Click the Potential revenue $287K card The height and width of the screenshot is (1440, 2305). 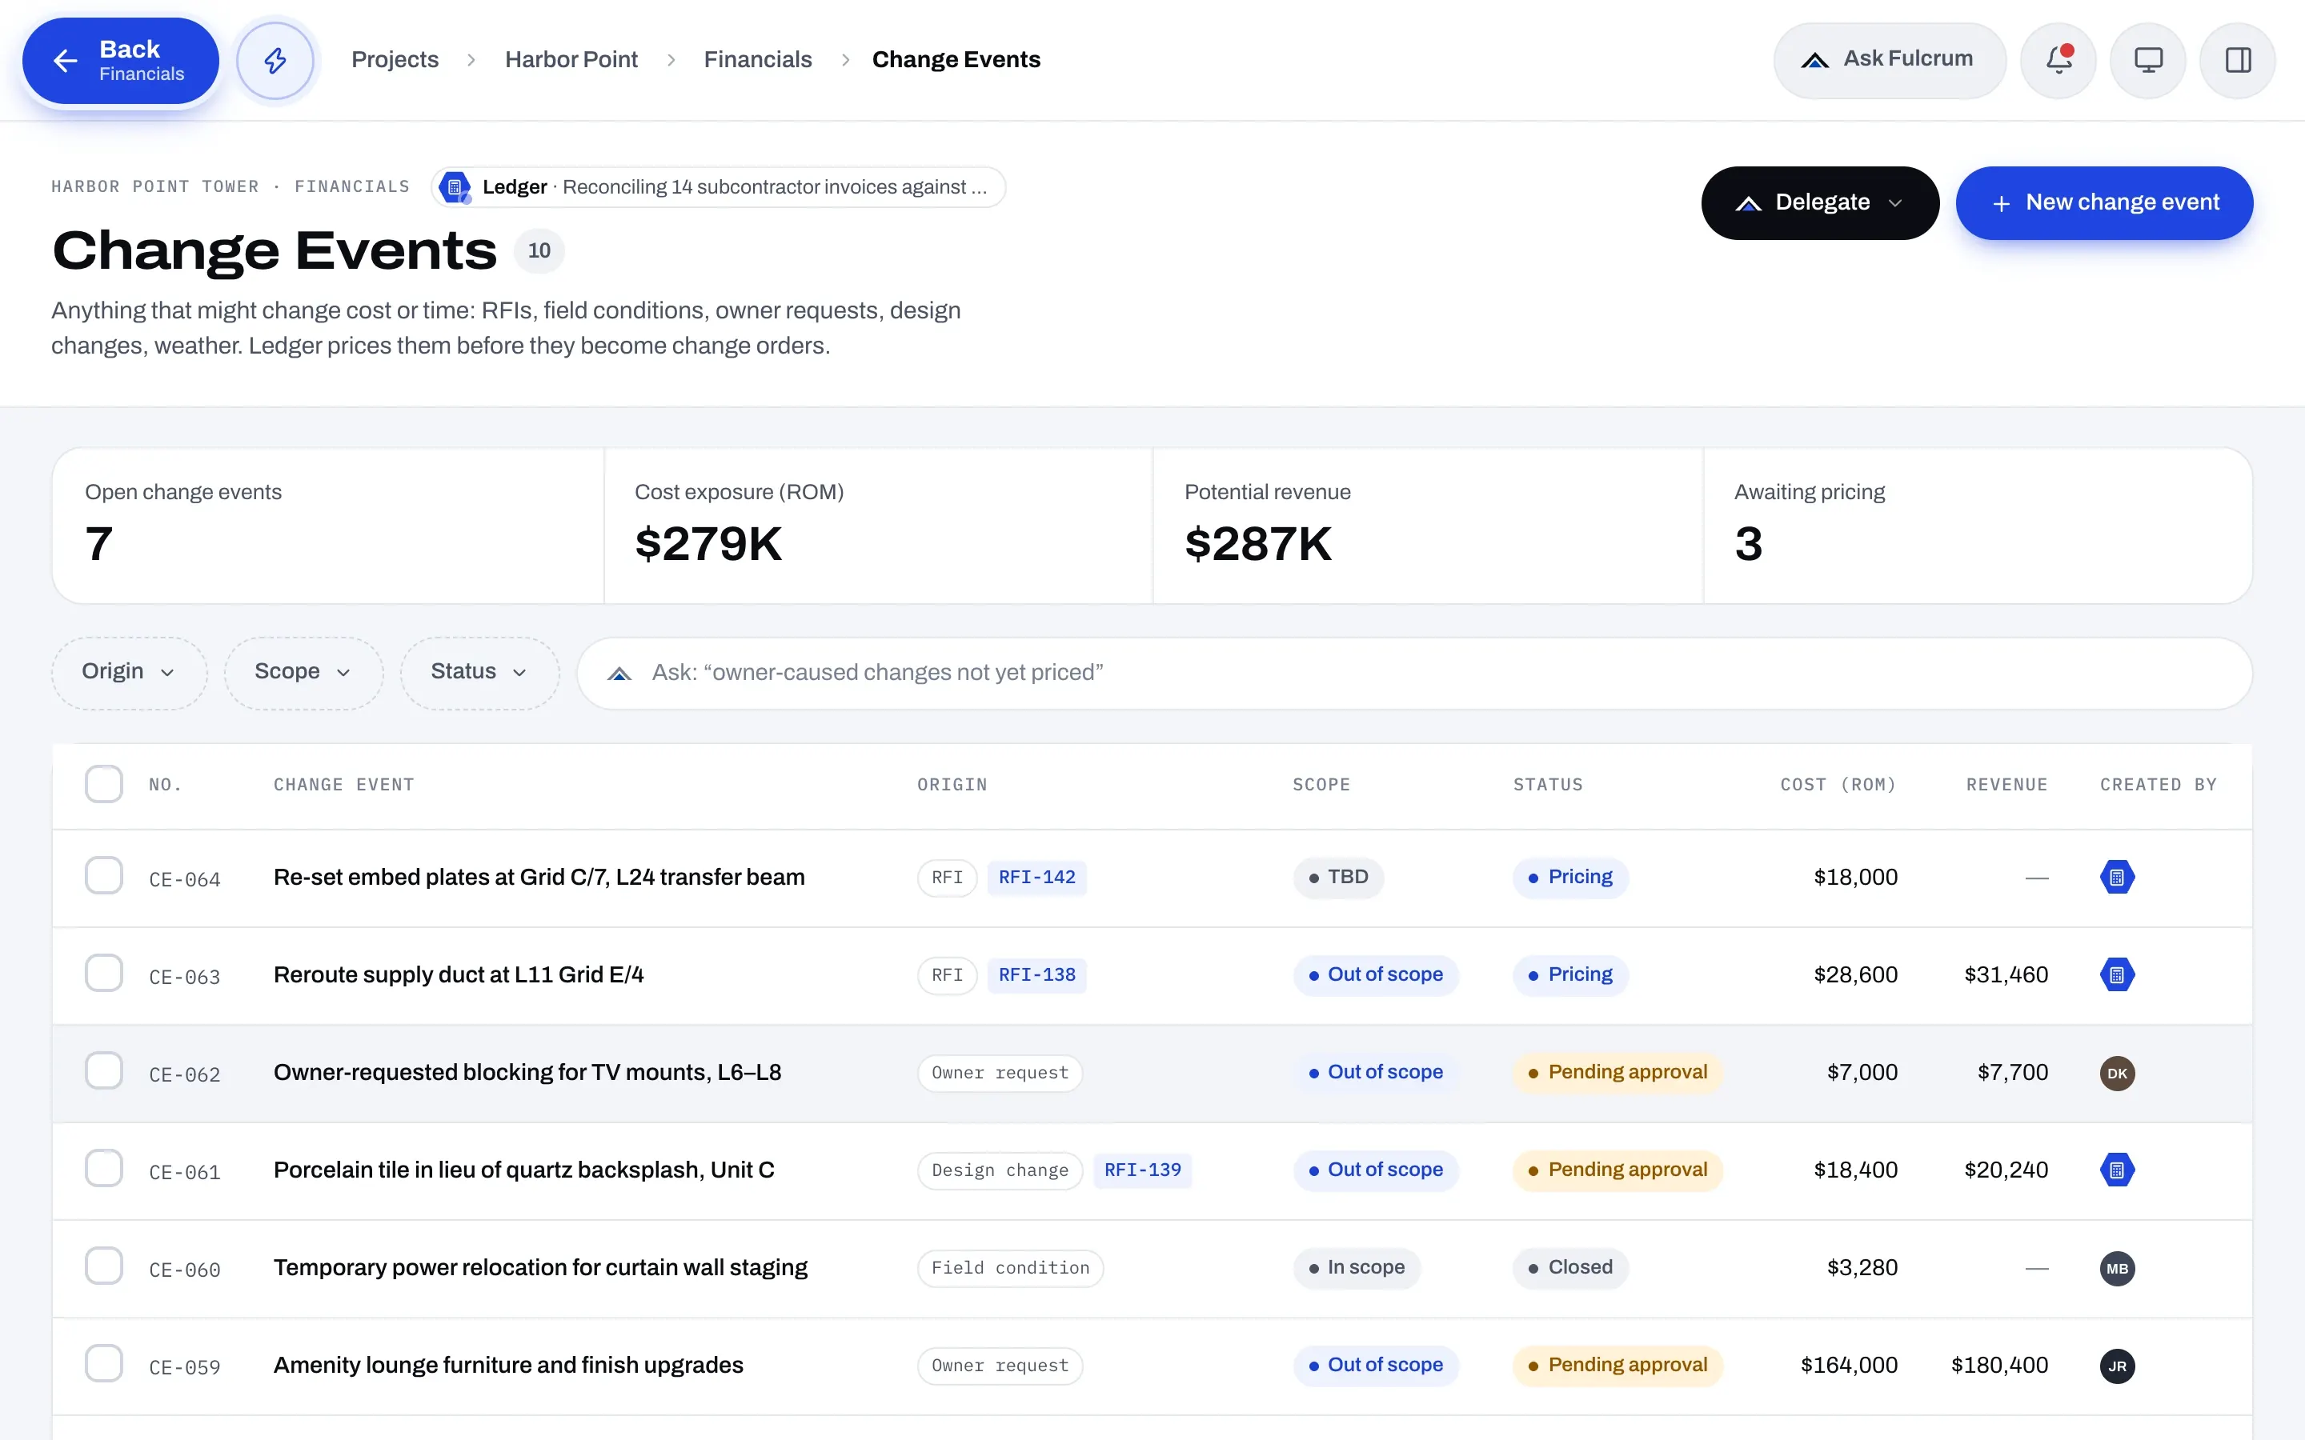1428,526
